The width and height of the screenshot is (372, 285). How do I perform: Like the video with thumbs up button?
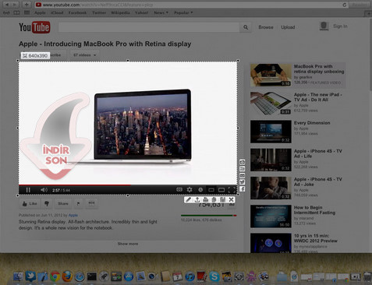click(x=30, y=203)
